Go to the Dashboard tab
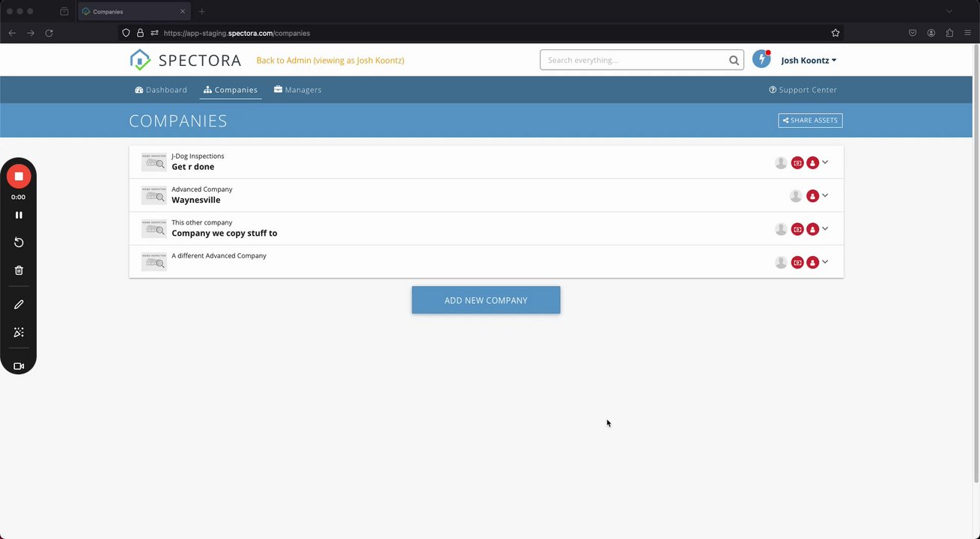This screenshot has width=980, height=539. point(161,90)
